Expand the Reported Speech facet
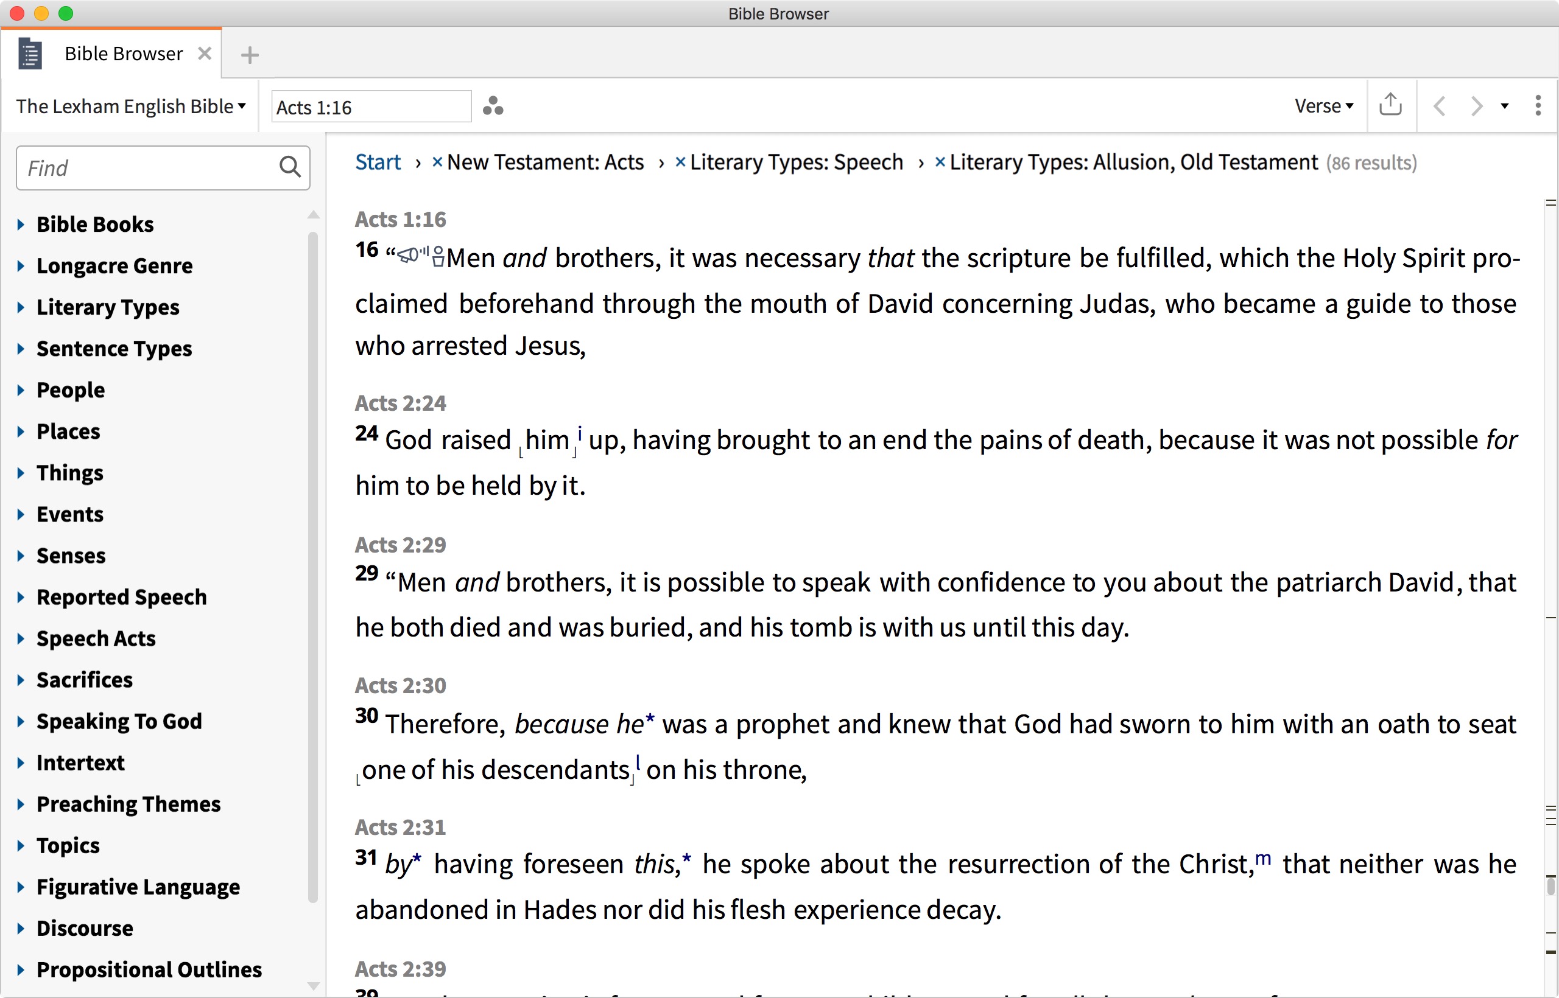Viewport: 1559px width, 998px height. (20, 598)
